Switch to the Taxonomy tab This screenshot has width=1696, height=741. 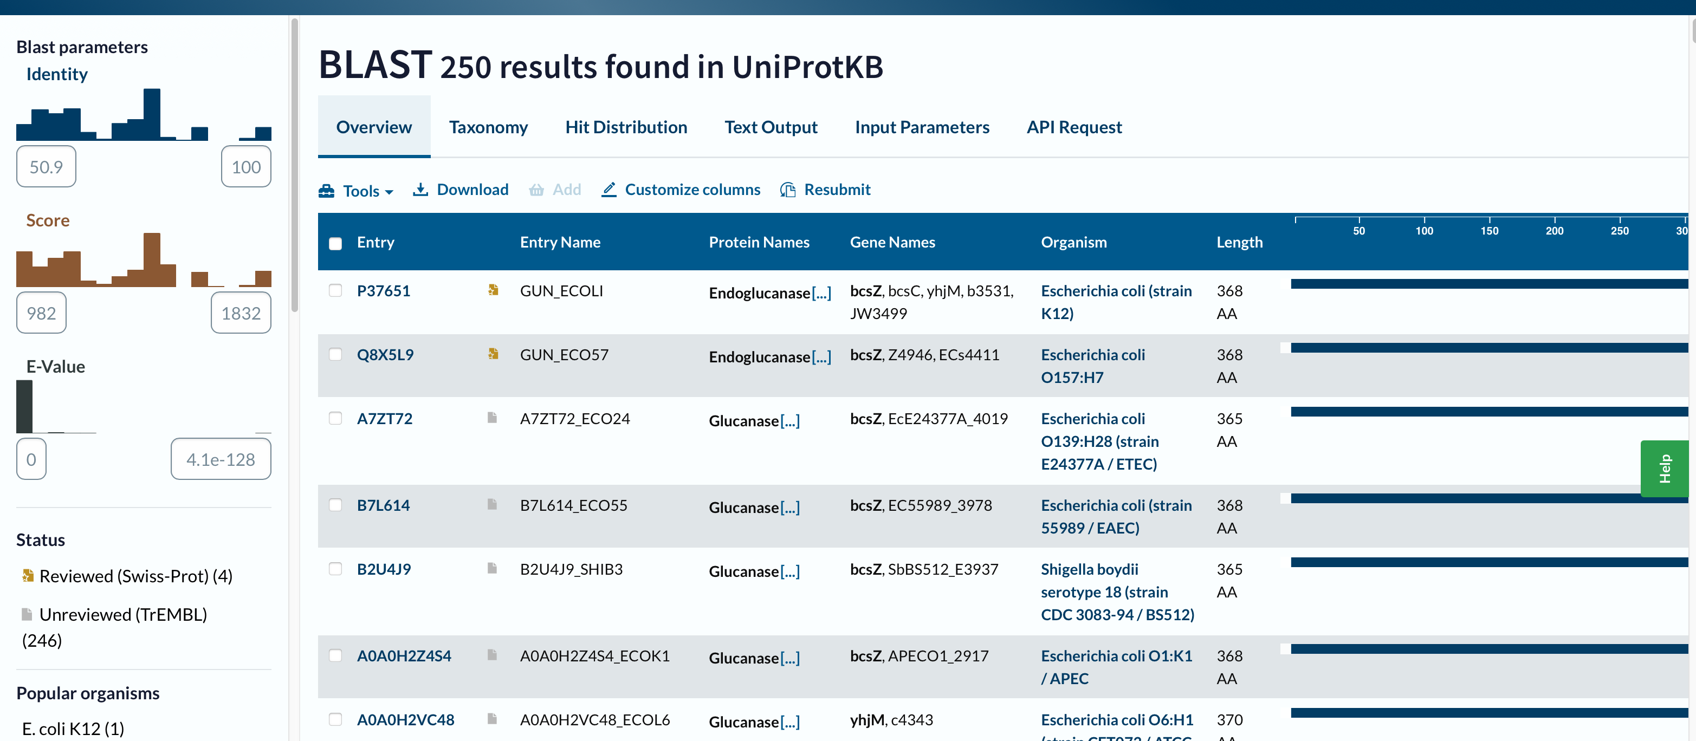point(489,127)
